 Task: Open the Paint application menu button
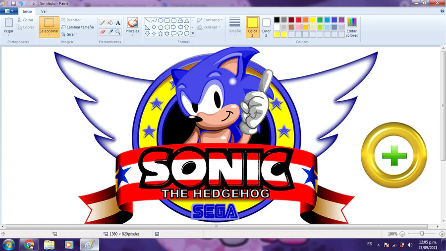[9, 11]
